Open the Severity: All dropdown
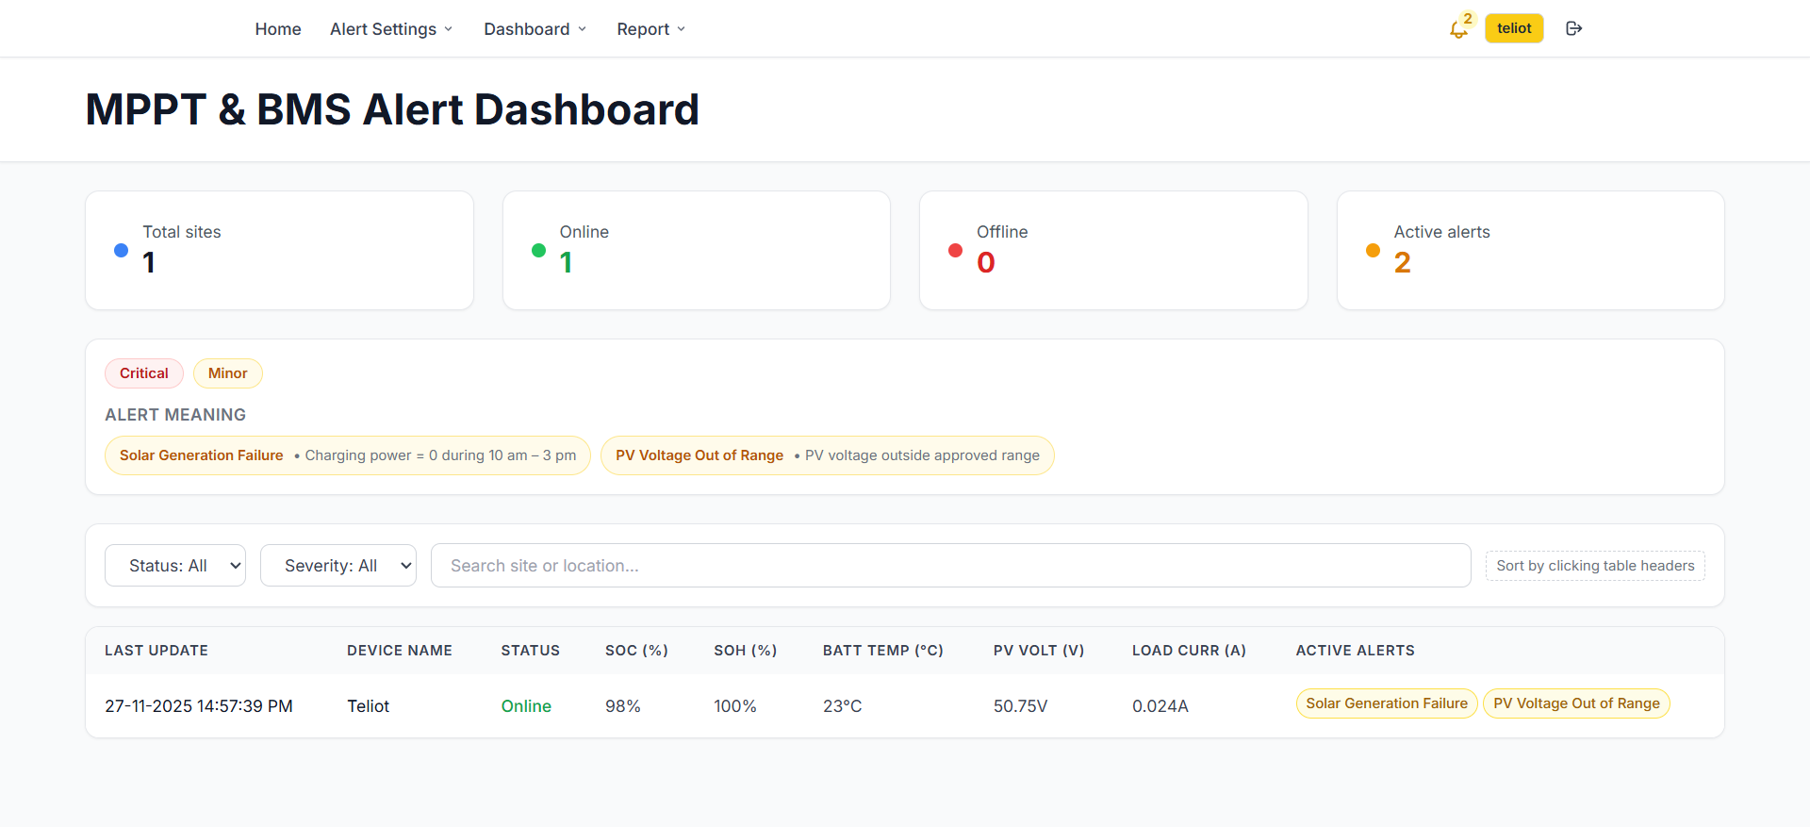Screen dimensions: 1810x827 point(337,565)
